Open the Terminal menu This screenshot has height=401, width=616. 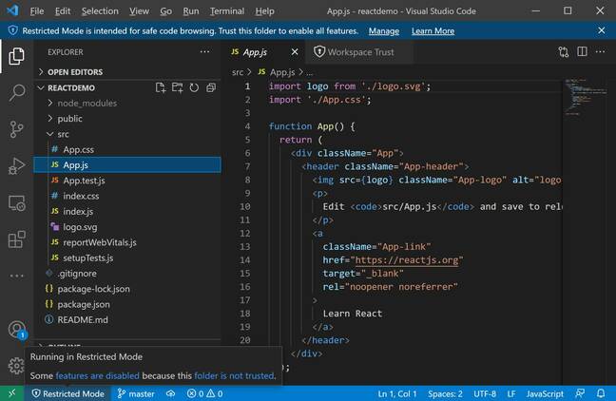click(226, 11)
